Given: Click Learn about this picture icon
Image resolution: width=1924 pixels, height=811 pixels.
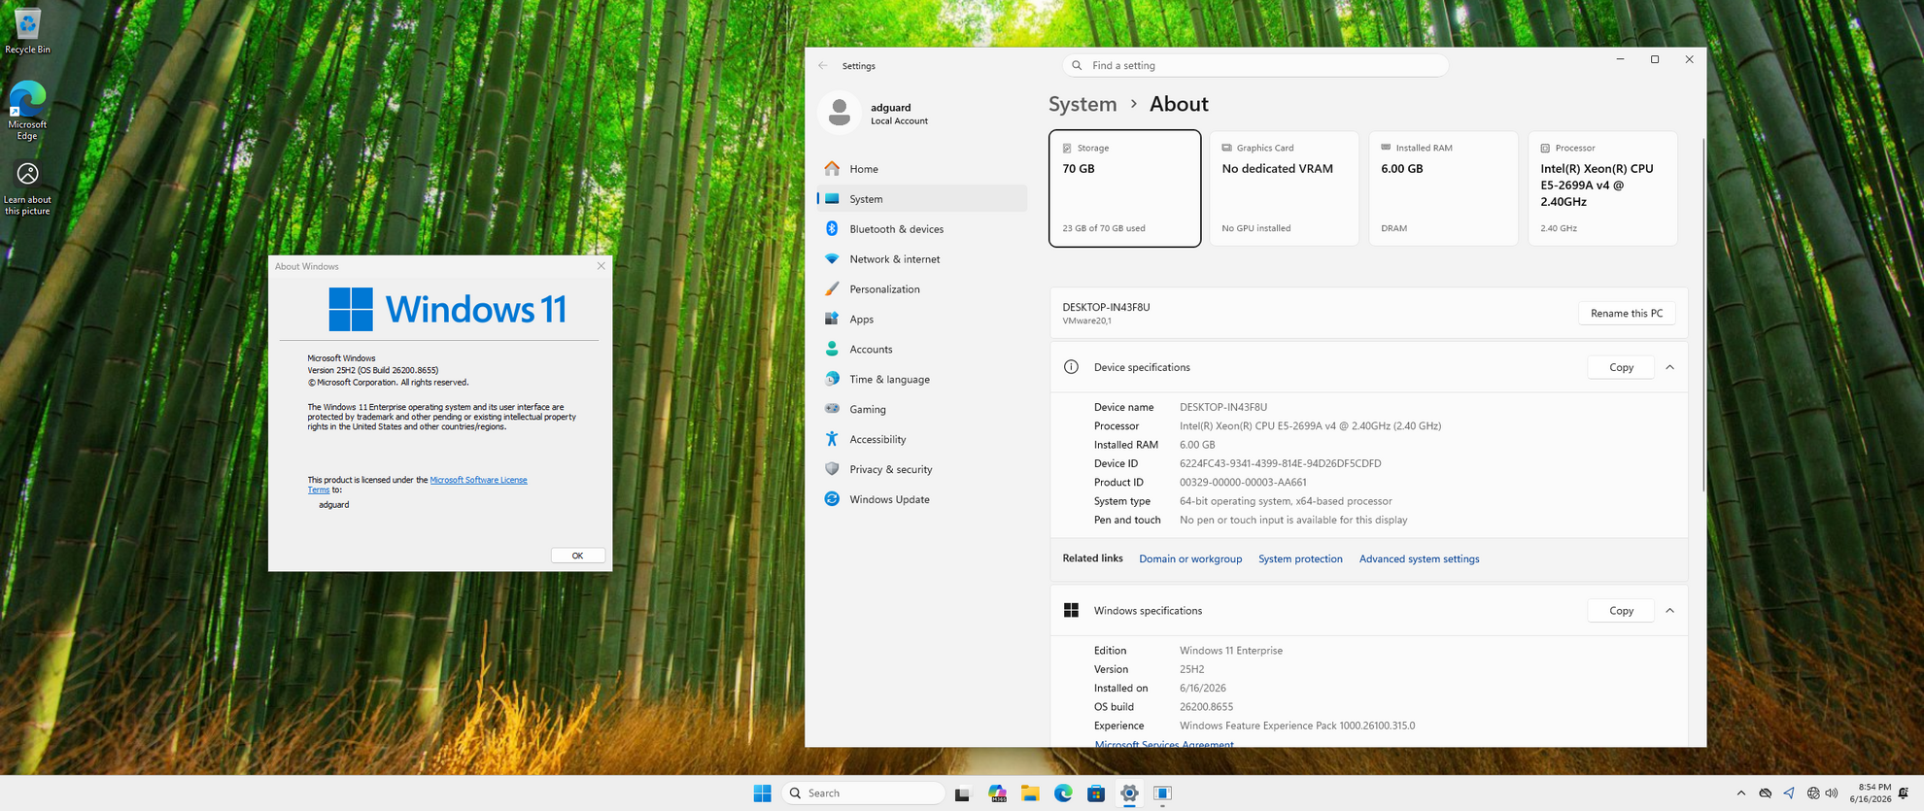Looking at the screenshot, I should click(27, 188).
